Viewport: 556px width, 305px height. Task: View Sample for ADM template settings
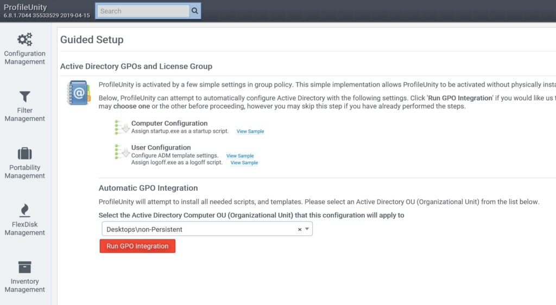pos(240,156)
